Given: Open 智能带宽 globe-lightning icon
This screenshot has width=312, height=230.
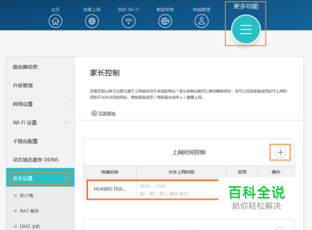Looking at the screenshot, I should (165, 21).
